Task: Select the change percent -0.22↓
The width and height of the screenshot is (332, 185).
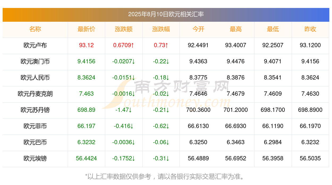Action: 161,61
